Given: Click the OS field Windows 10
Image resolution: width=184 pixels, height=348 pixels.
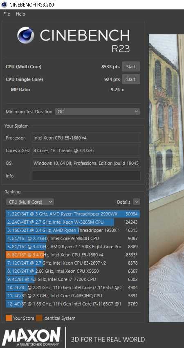Looking at the screenshot, I should click(86, 163).
